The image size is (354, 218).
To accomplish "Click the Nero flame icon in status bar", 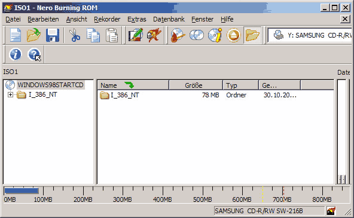I will [331, 211].
